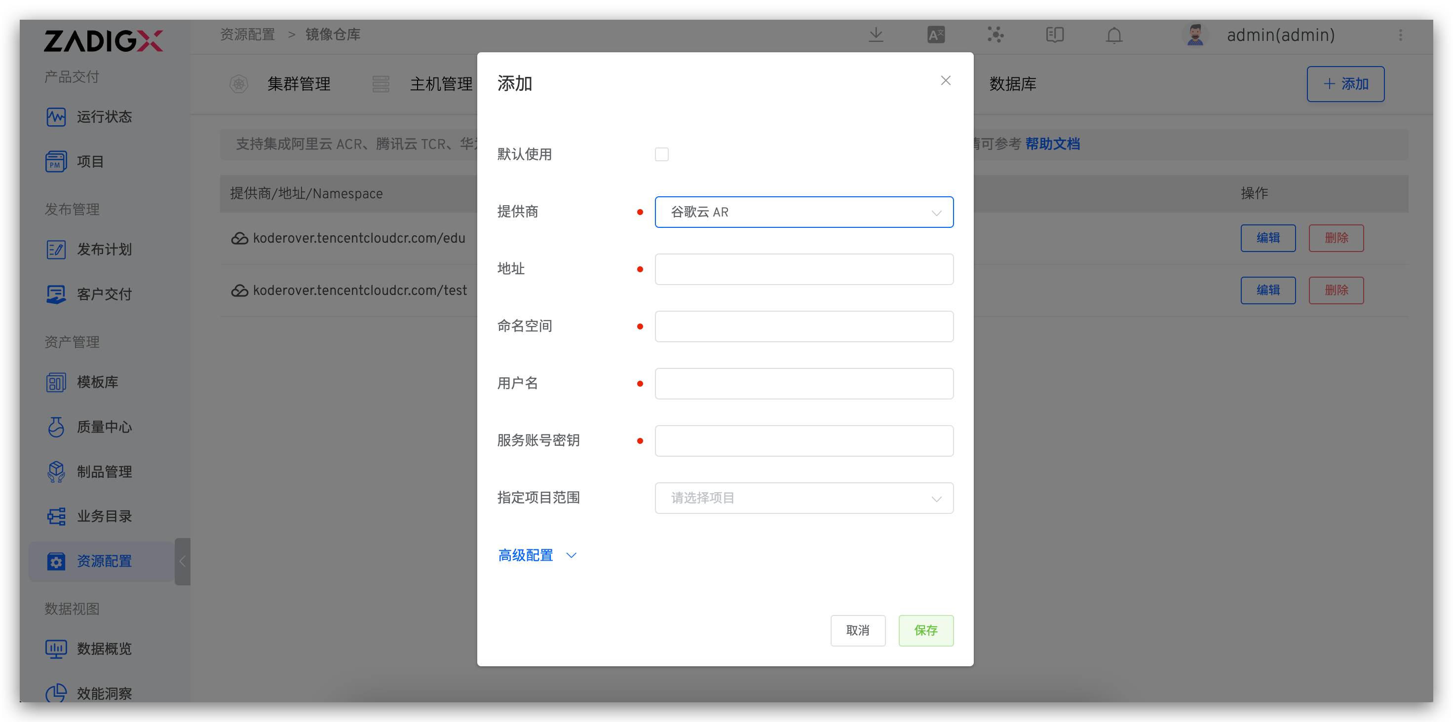Click the download icon in top bar
The height and width of the screenshot is (722, 1453).
point(876,35)
